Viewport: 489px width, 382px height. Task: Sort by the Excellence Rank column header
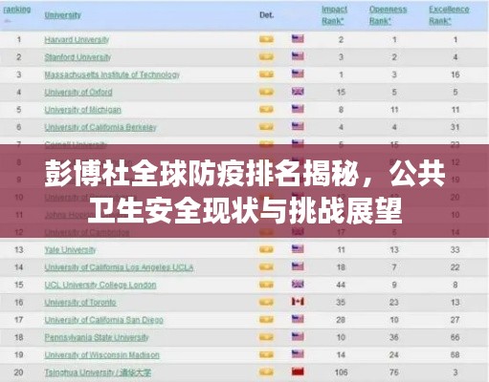(449, 15)
